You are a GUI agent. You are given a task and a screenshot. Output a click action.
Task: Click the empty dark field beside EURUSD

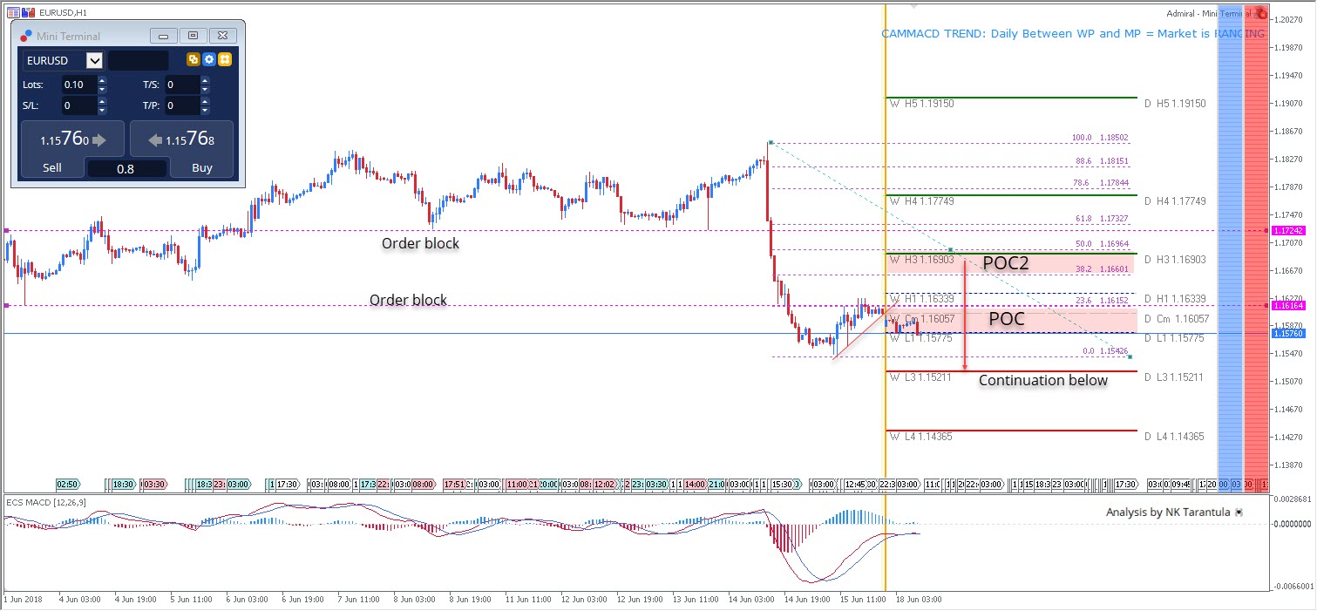pos(138,60)
